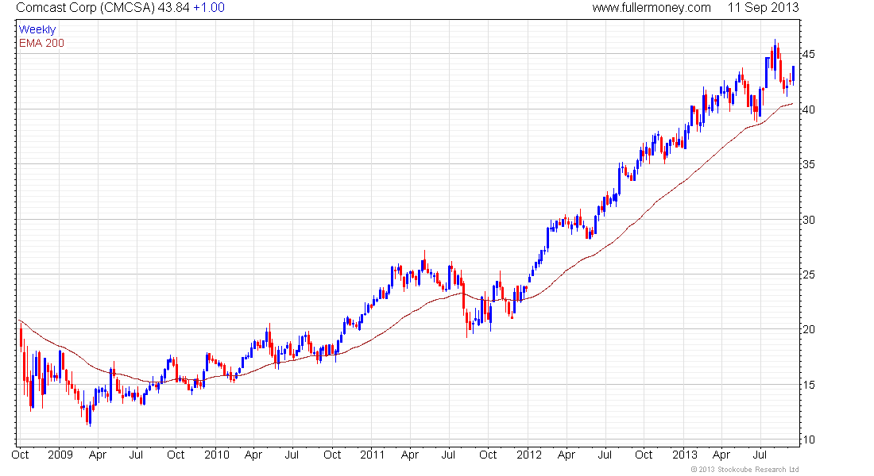Click the 2012 year axis label
This screenshot has width=874, height=476.
[529, 455]
